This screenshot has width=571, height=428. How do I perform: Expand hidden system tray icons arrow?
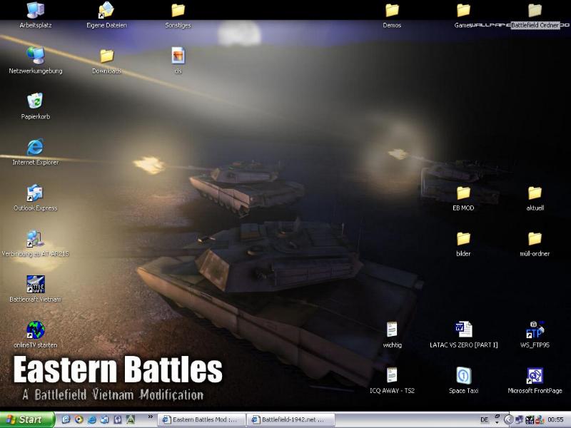[508, 419]
